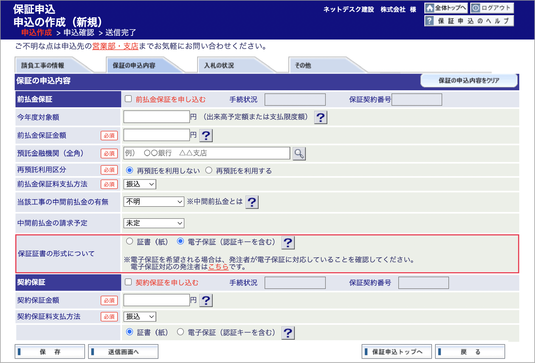Image resolution: width=535 pixels, height=363 pixels.
Task: Click 保証申込トップへ button
Action: (x=397, y=352)
